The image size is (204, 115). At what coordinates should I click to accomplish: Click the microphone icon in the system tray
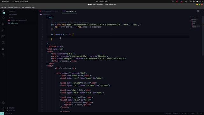194,1
